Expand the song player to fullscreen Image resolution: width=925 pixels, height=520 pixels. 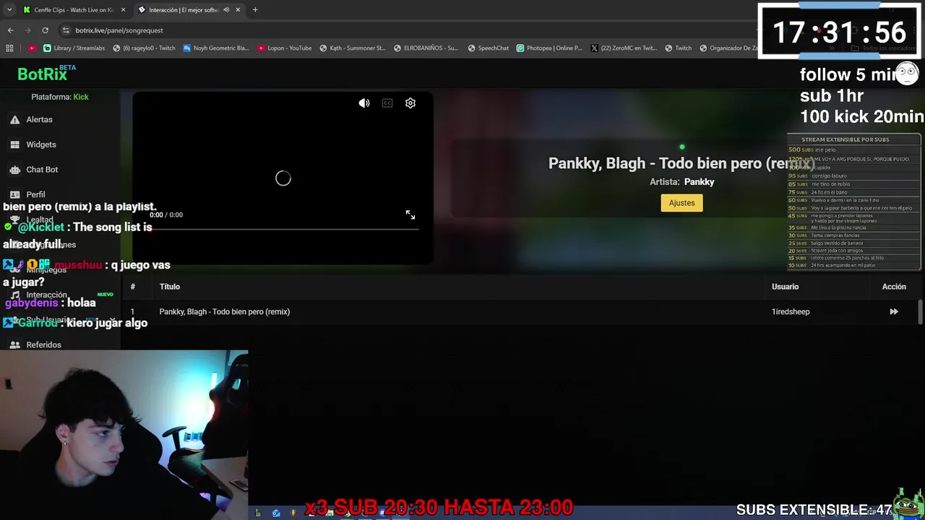click(410, 215)
